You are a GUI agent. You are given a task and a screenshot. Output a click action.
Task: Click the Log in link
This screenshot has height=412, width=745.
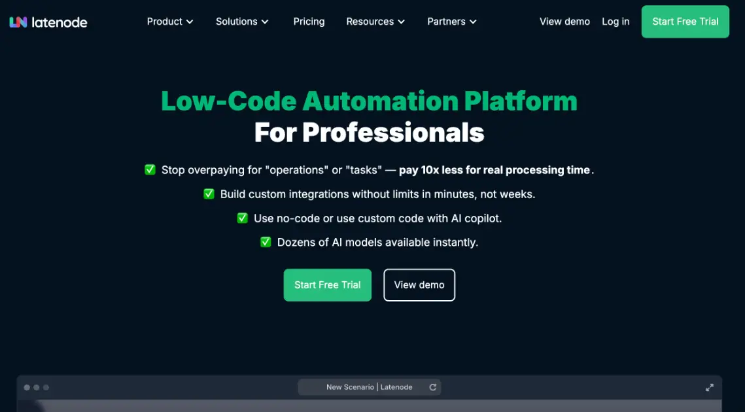(615, 22)
